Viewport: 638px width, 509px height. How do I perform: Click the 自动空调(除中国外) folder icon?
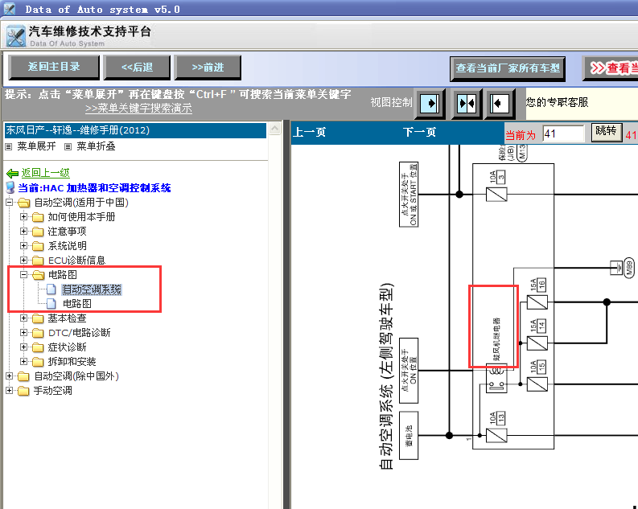[23, 376]
